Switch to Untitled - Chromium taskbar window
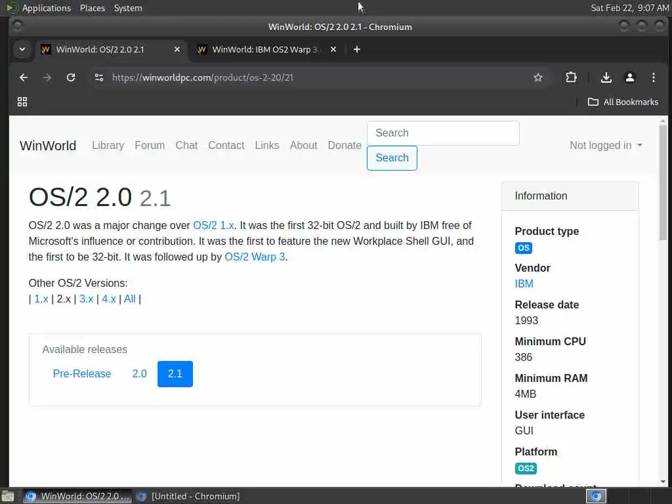This screenshot has height=504, width=672. pyautogui.click(x=188, y=496)
